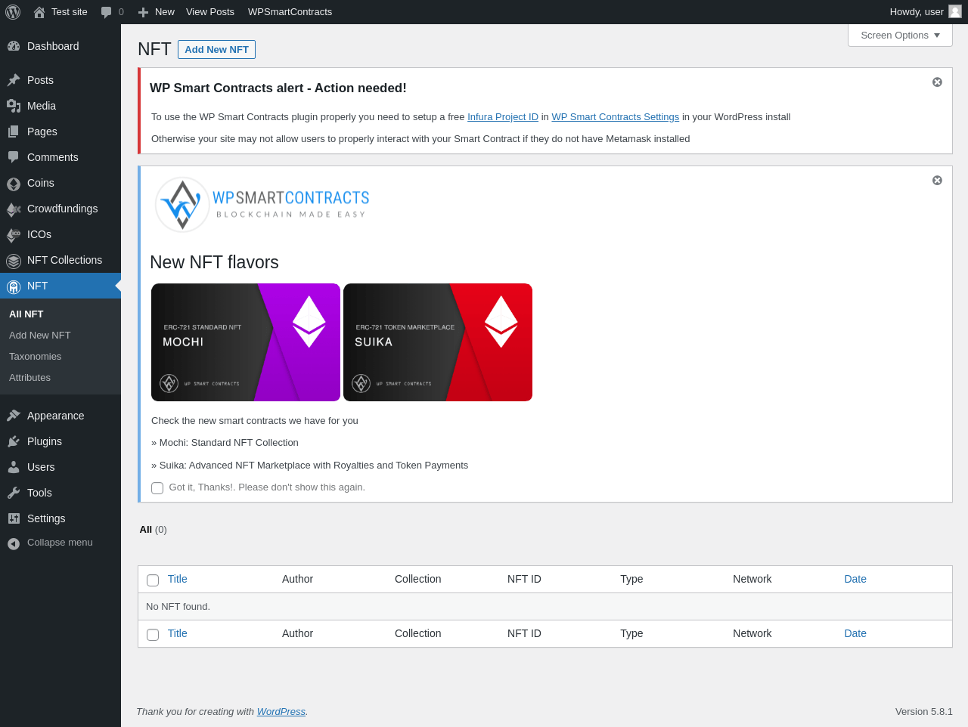Click the Media icon in sidebar
Viewport: 968px width, 727px height.
pos(14,106)
